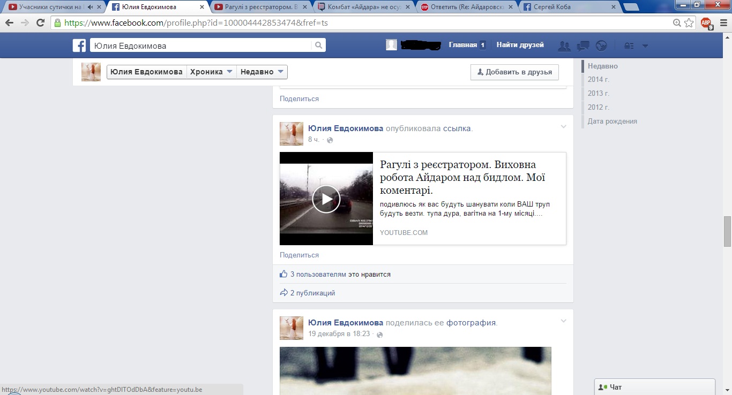Click the Adblock Plus extension icon

706,23
